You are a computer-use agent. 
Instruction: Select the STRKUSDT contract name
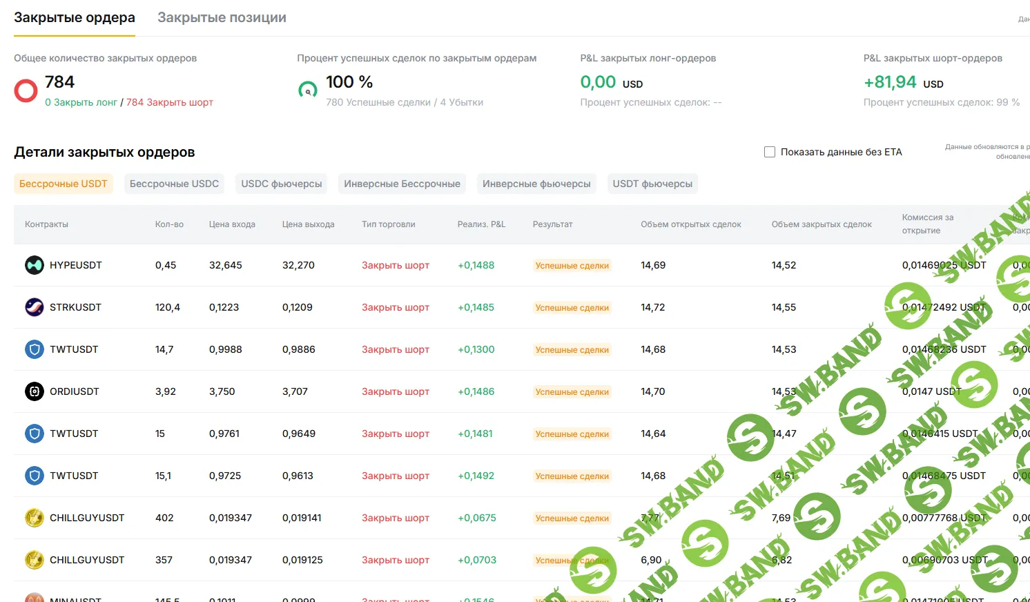pyautogui.click(x=75, y=307)
